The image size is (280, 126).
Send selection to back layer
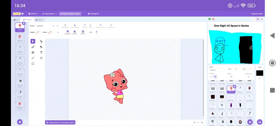[x=111, y=25]
